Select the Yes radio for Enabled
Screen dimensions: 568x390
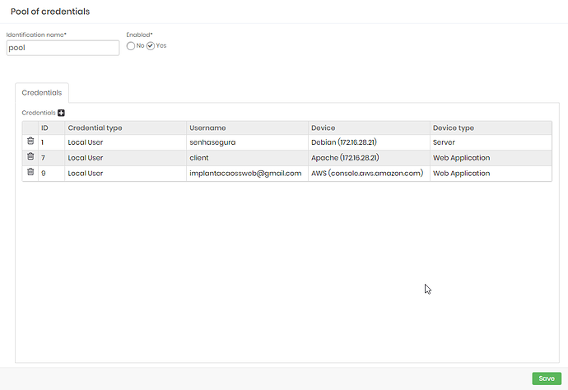(151, 46)
